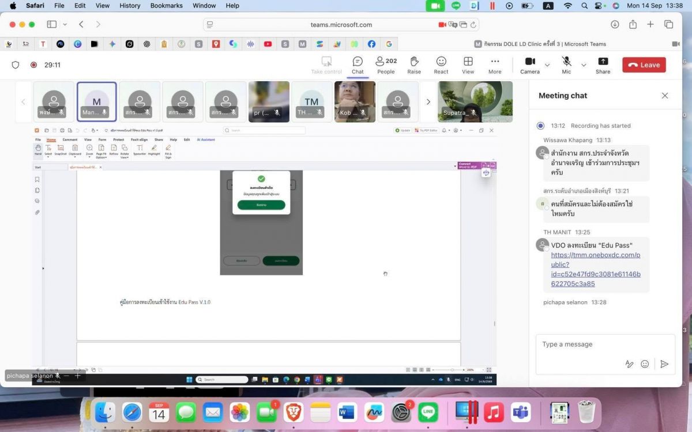
Task: Send the chat message
Action: point(664,364)
